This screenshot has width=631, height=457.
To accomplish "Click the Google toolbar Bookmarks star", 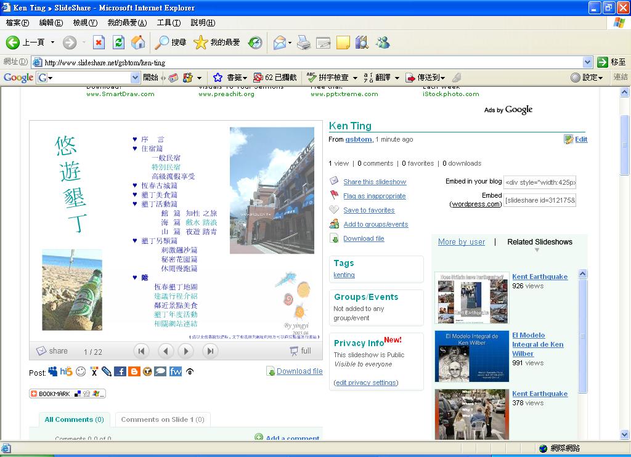I will [218, 77].
